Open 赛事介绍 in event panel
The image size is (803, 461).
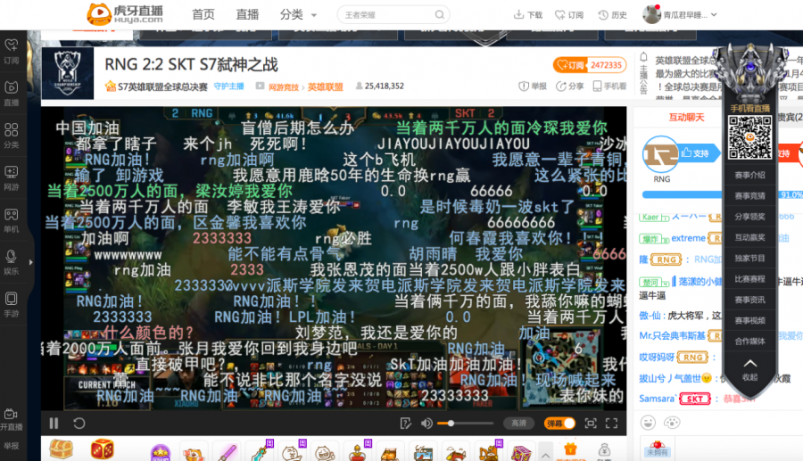pos(749,175)
